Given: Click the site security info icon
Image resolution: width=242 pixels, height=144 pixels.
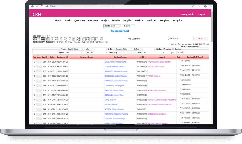Looking at the screenshot, I should [x=45, y=6].
